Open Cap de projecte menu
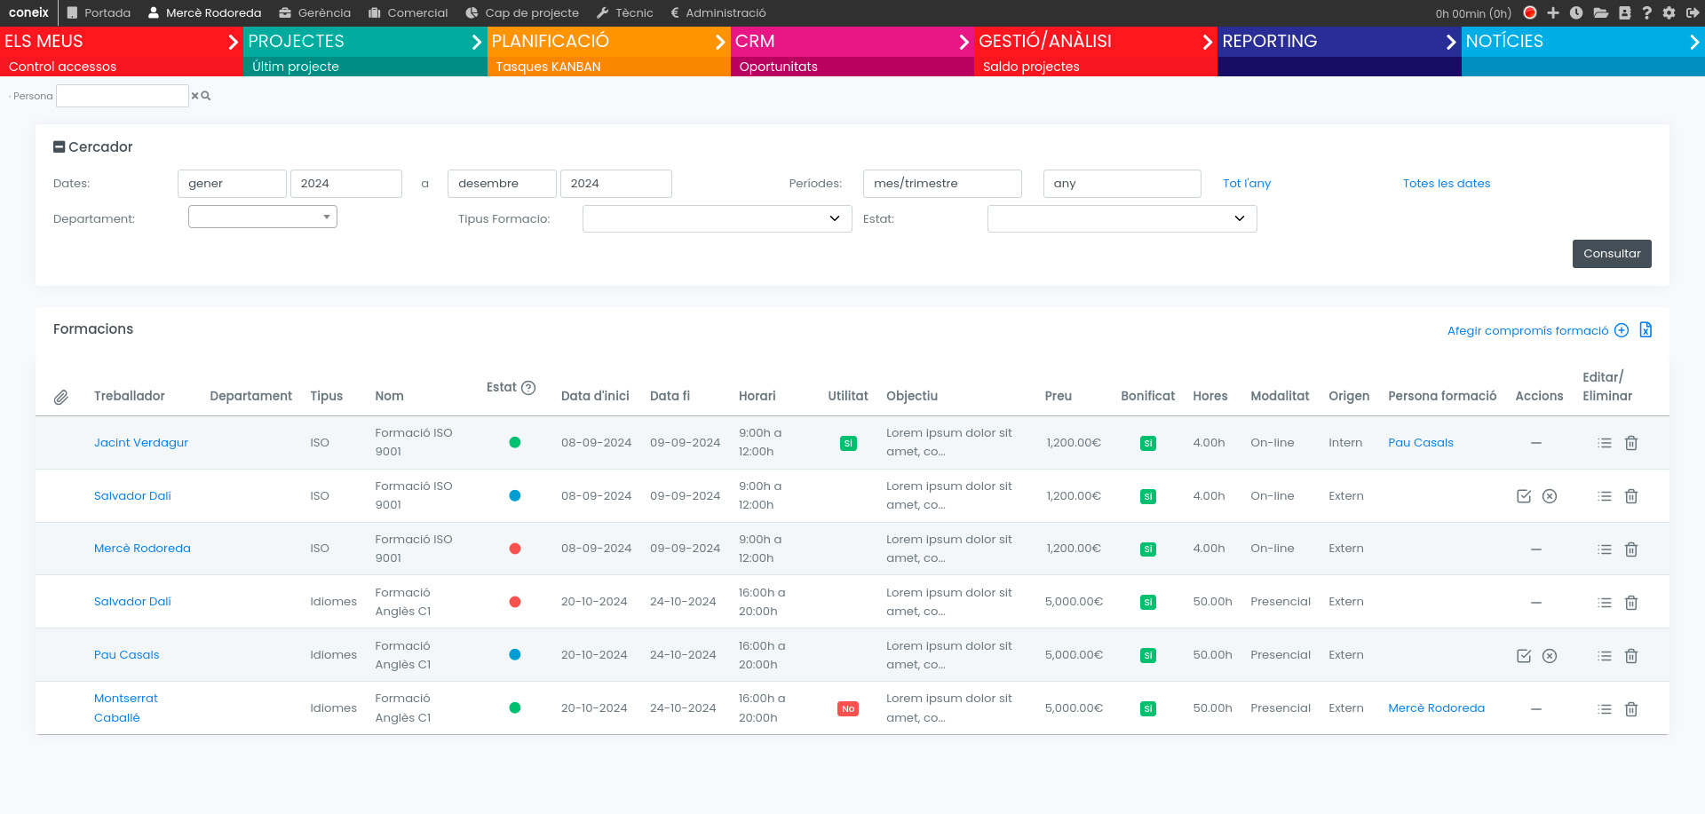 click(522, 12)
